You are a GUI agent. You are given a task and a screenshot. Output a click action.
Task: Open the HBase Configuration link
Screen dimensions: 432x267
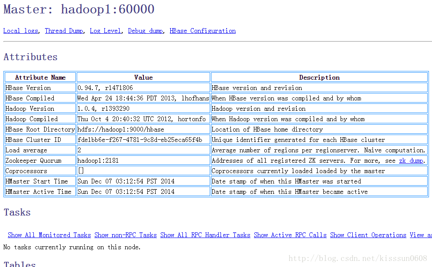202,31
